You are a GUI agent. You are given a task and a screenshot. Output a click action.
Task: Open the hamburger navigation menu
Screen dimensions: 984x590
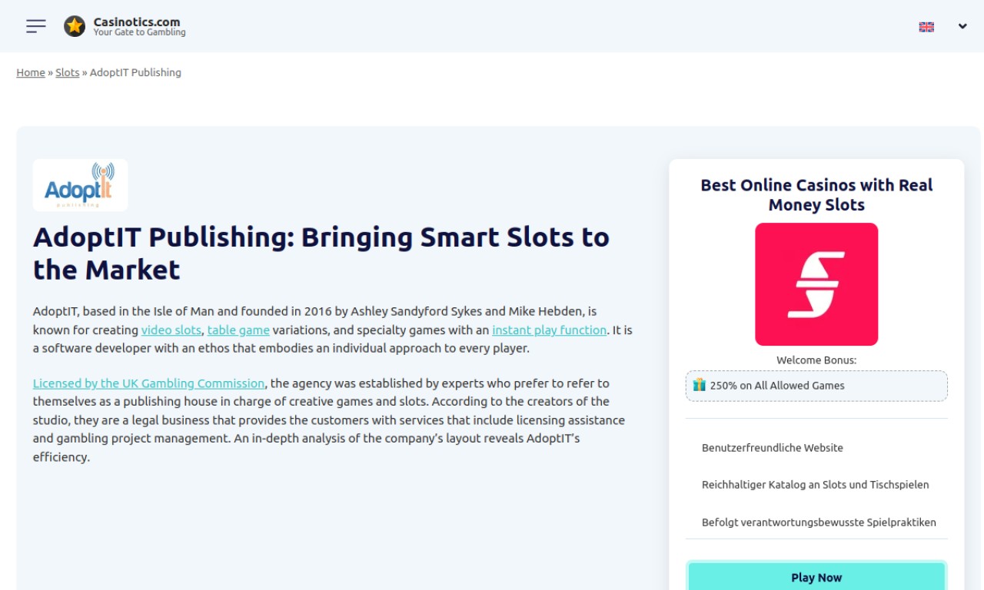(x=36, y=26)
